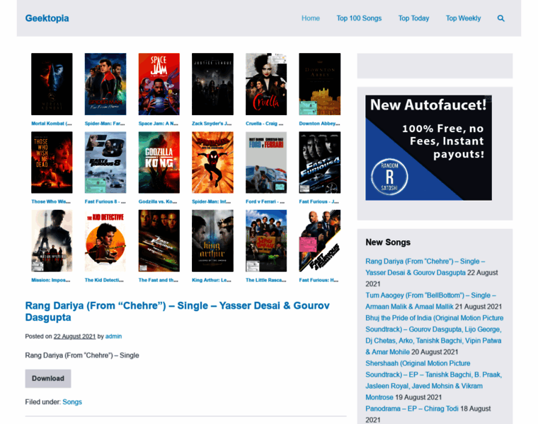Click the 'Fast Furious - J...' title link
The image size is (538, 424).
tap(319, 201)
